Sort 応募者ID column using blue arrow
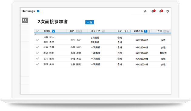 [x=146, y=31]
